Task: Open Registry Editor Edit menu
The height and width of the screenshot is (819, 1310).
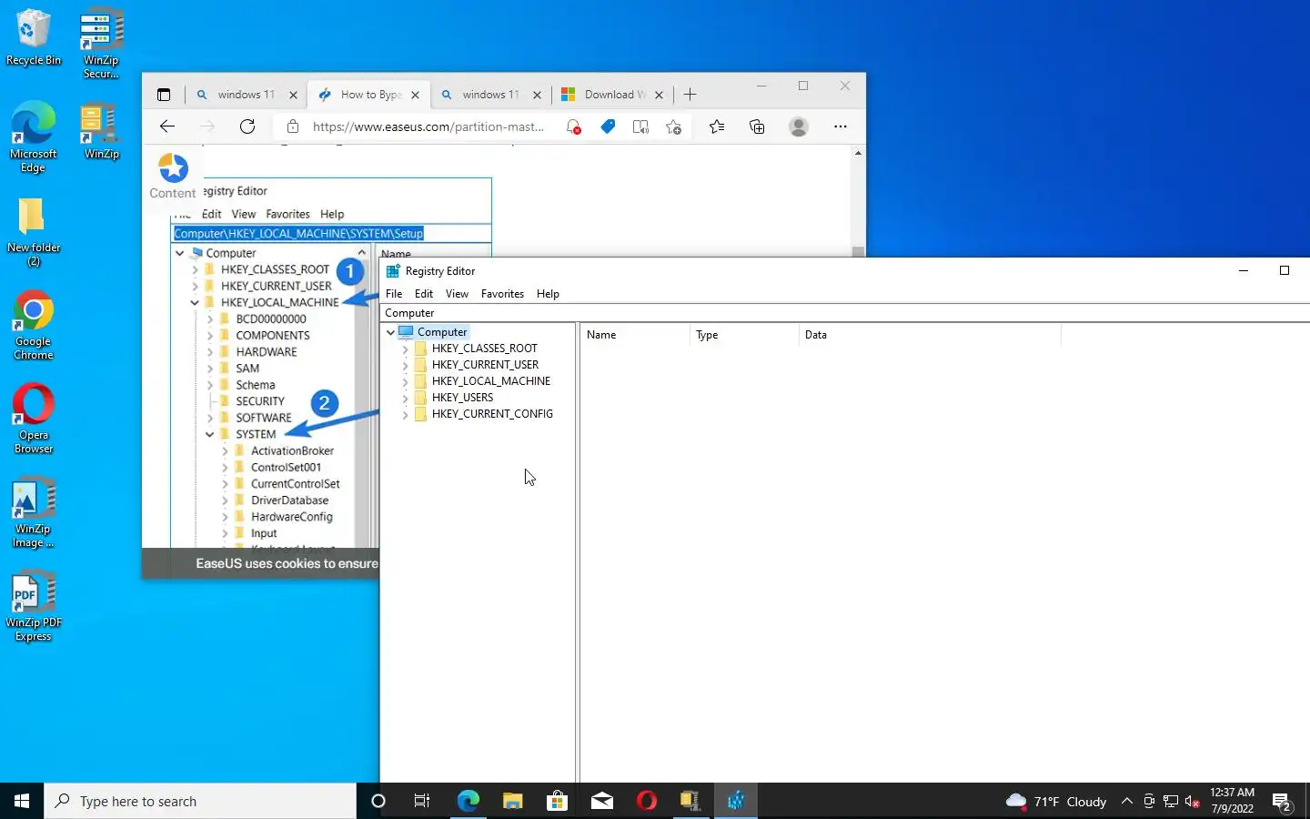Action: (x=424, y=294)
